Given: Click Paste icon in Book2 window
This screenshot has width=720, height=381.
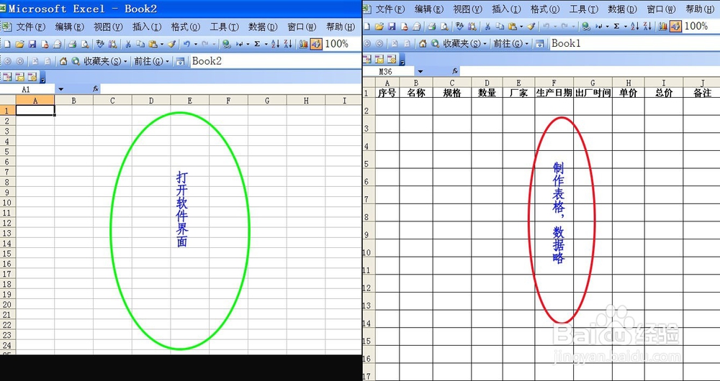Looking at the screenshot, I should point(153,44).
